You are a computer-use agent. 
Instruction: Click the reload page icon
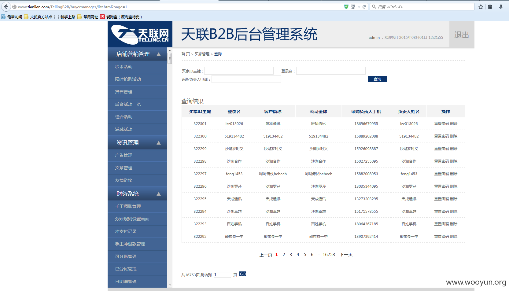pyautogui.click(x=364, y=7)
